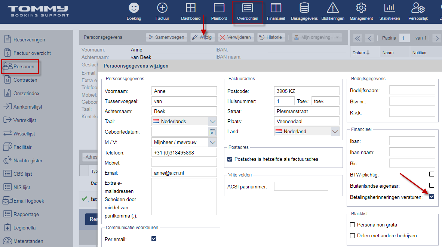Open the Dashboard grid icon
This screenshot has width=442, height=247.
click(191, 8)
